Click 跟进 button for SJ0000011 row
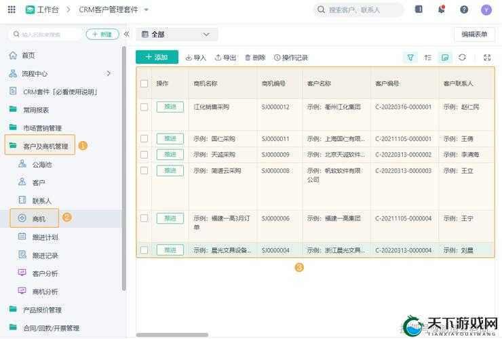The height and width of the screenshot is (339, 502). click(170, 138)
